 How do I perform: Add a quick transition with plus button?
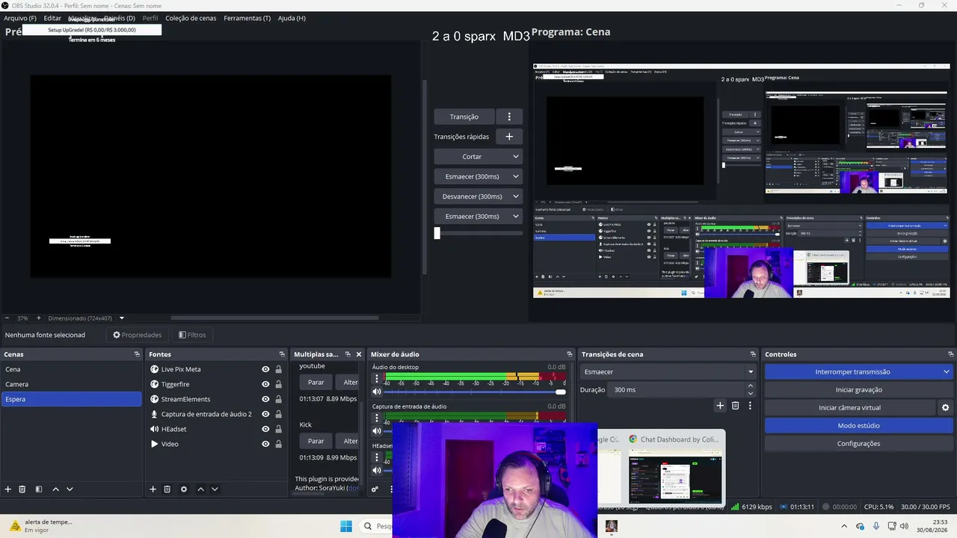(509, 137)
